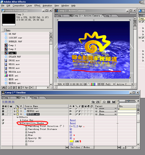The height and width of the screenshot is (155, 145).
Task: Toggle stopwatch for Length property
Action: click(26, 132)
